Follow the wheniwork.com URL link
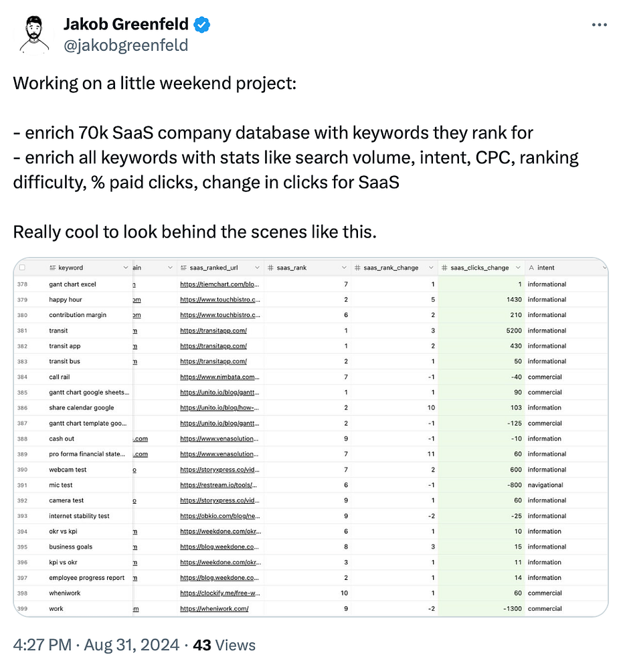This screenshot has width=623, height=669. pyautogui.click(x=214, y=609)
